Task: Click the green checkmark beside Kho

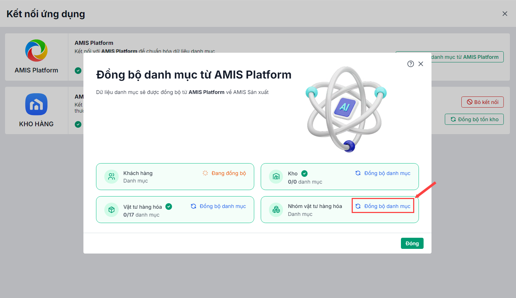Action: [x=304, y=174]
